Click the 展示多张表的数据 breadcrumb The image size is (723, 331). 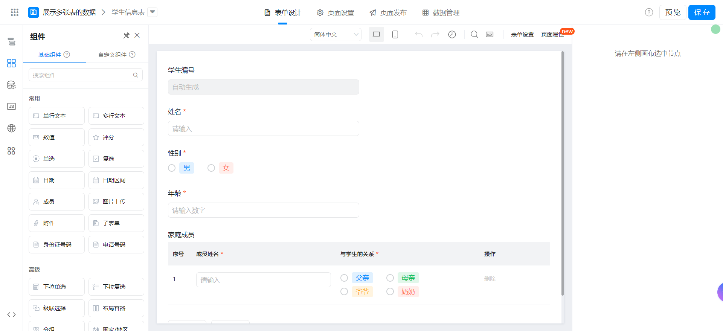pyautogui.click(x=69, y=12)
